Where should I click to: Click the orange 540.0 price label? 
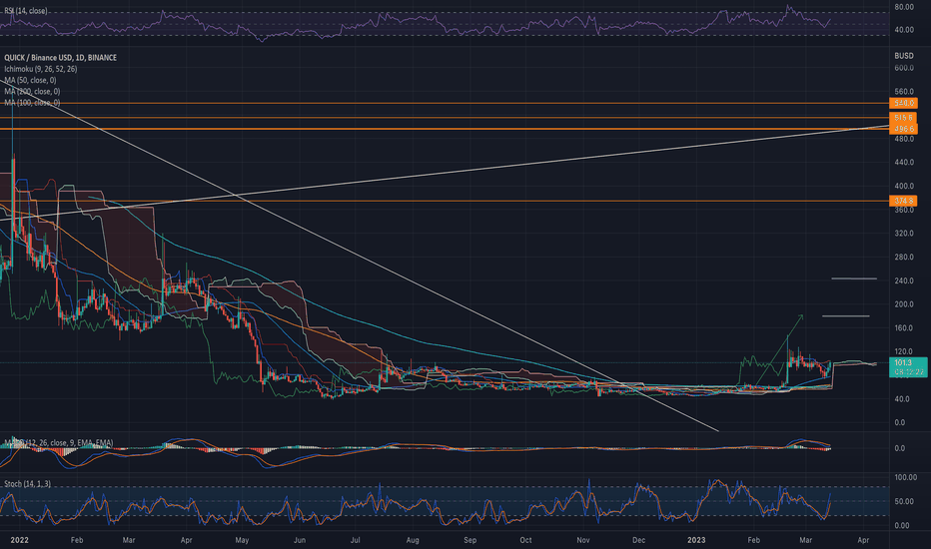pyautogui.click(x=903, y=103)
